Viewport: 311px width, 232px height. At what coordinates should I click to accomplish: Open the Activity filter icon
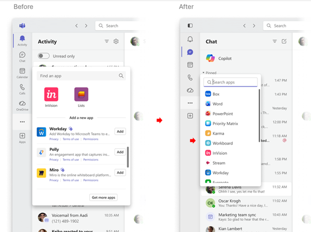107,41
